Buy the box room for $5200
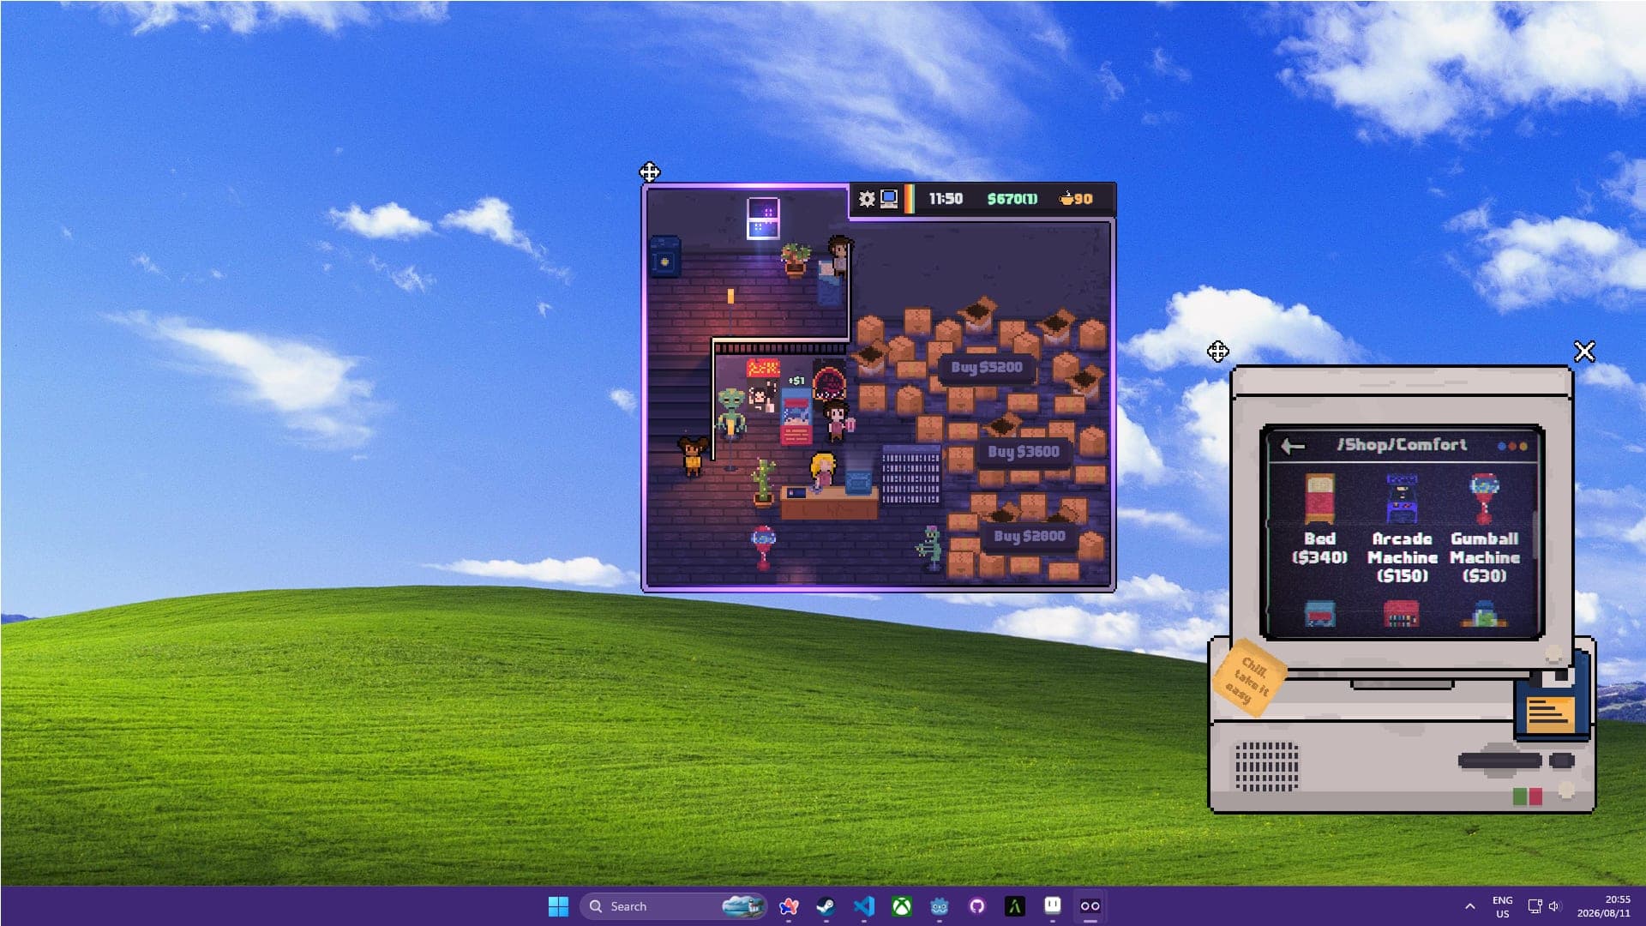 [987, 367]
